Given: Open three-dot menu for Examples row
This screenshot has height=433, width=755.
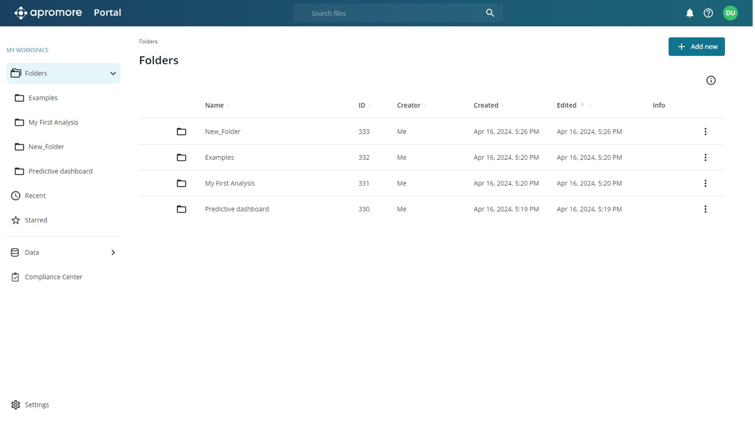Looking at the screenshot, I should (x=705, y=158).
